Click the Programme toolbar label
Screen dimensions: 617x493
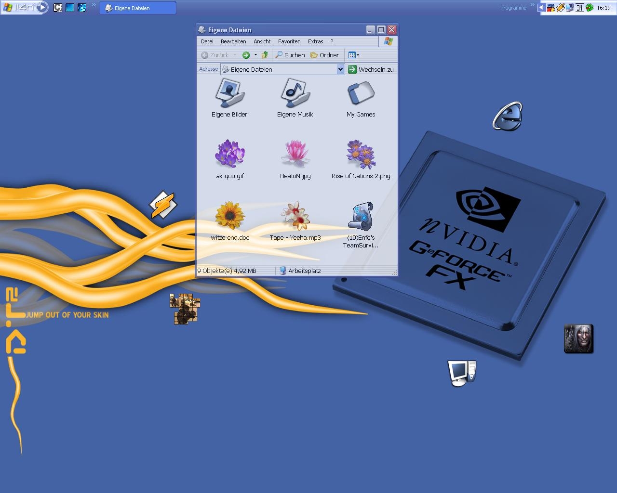click(x=513, y=8)
